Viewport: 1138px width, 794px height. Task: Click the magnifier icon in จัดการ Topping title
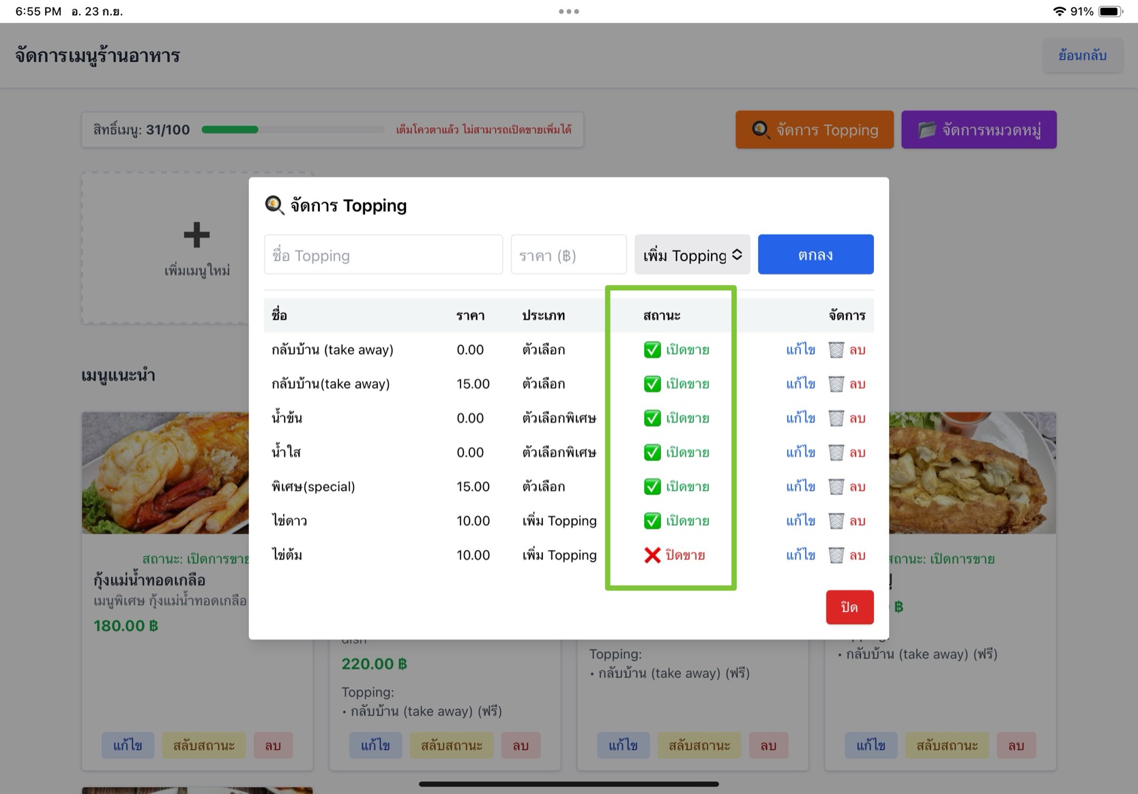pyautogui.click(x=274, y=205)
